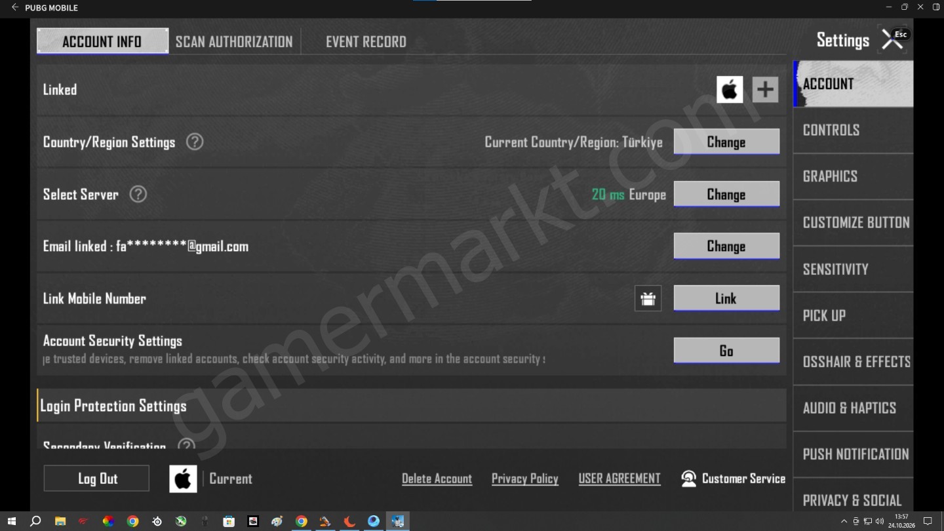Open Audio & Haptics settings category

(853, 408)
